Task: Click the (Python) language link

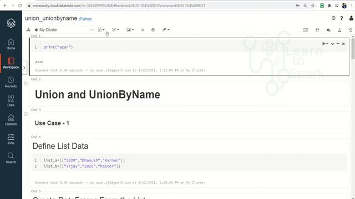Action: pyautogui.click(x=85, y=19)
